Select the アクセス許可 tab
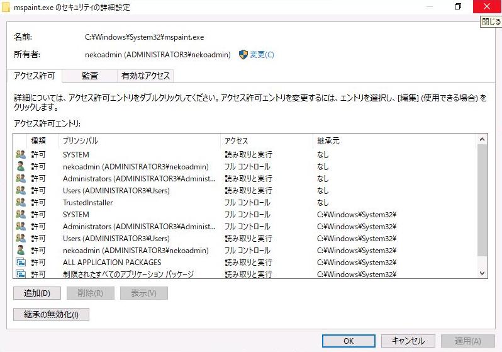Viewport: 502px width, 352px height. (34, 76)
